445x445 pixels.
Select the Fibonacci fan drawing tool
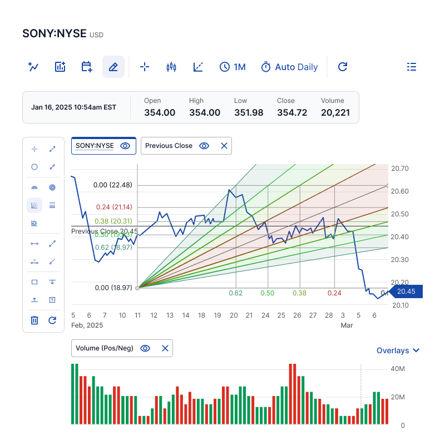pyautogui.click(x=34, y=205)
